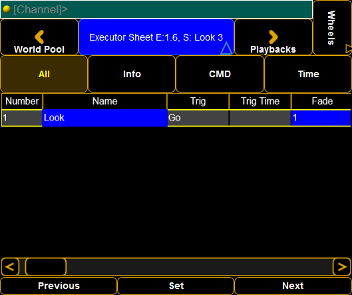
Task: Expand the Executor Sheet title triangle
Action: (x=226, y=48)
